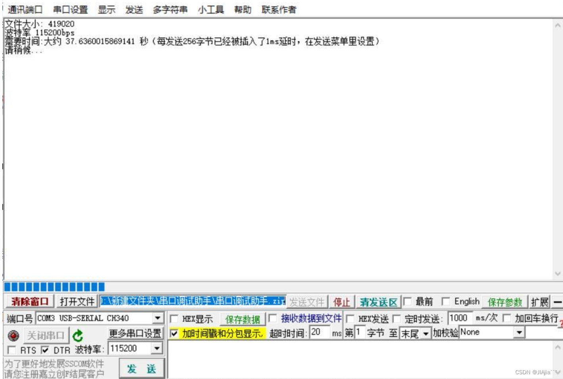Open the 小工具 menu
The height and width of the screenshot is (379, 563).
click(211, 10)
